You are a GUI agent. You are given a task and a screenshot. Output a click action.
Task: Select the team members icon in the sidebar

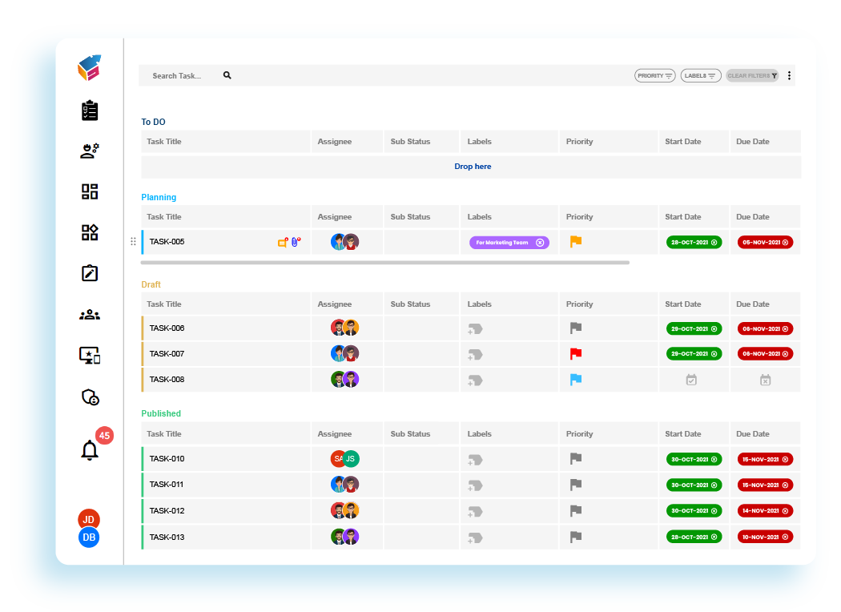point(89,314)
